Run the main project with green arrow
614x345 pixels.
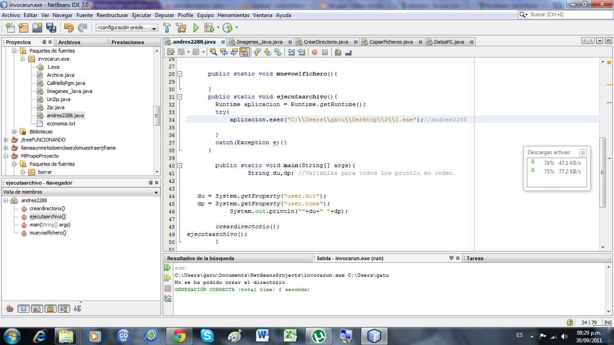[196, 28]
